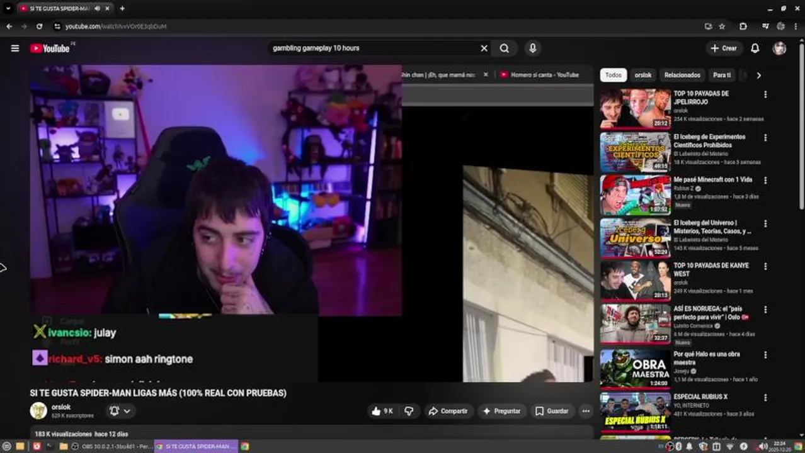Click the Preguntar button
Viewport: 805px width, 453px height.
coord(501,411)
